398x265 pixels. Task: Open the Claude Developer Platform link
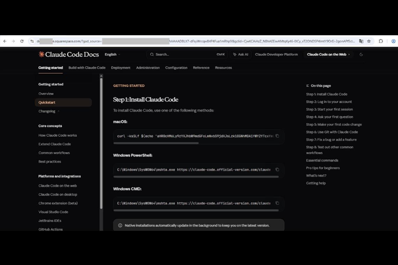point(276,54)
